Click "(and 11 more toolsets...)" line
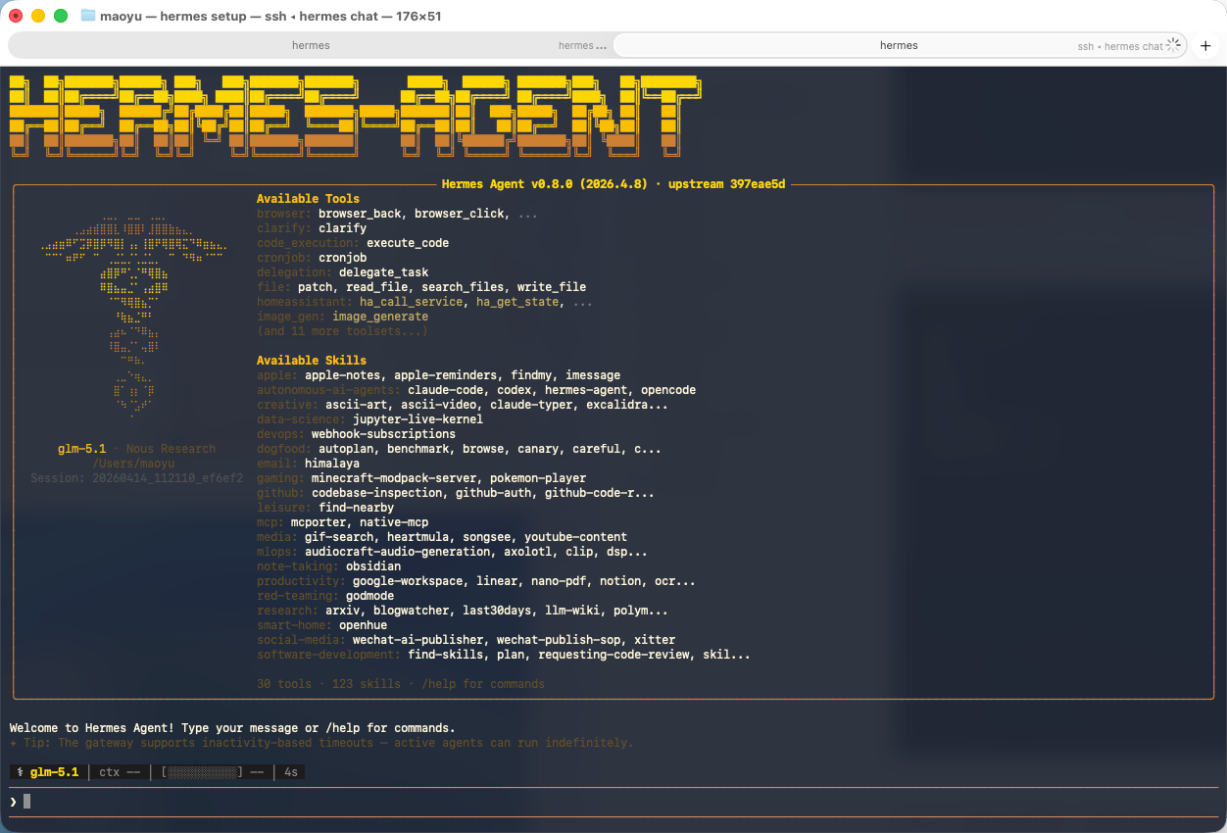This screenshot has height=833, width=1227. click(342, 331)
